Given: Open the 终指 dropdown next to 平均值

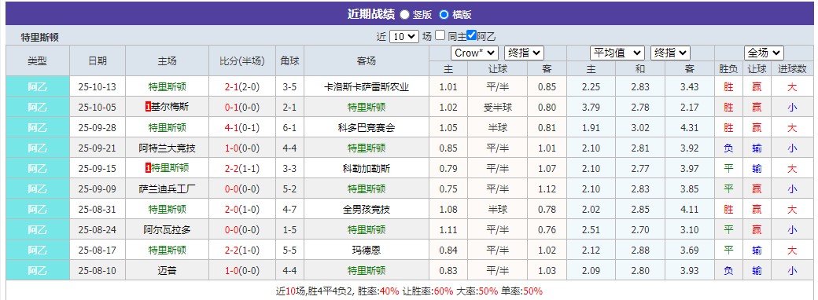Looking at the screenshot, I should 670,53.
